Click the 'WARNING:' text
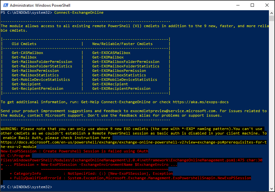The width and height of the screenshot is (275, 192). coord(10,129)
